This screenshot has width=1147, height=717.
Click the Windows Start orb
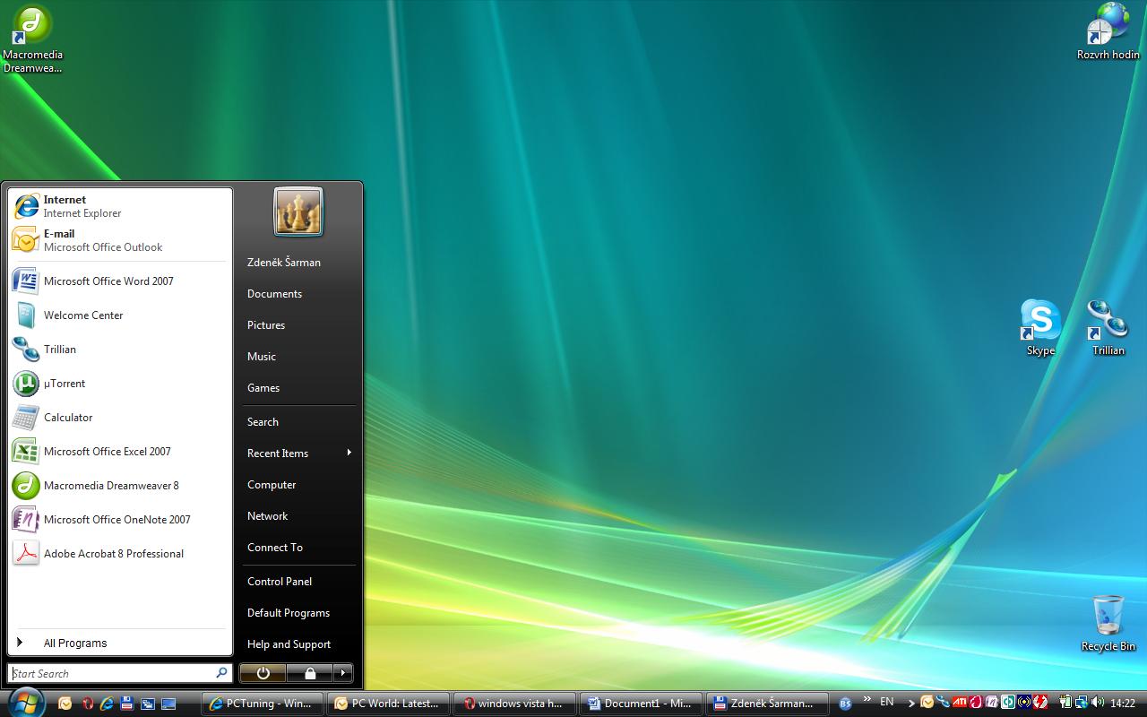pos(26,701)
